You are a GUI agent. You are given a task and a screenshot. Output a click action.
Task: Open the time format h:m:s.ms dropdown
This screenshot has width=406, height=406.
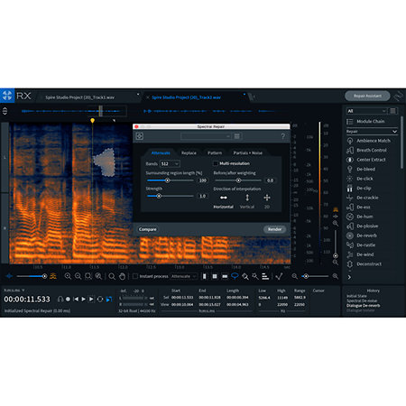[x=14, y=291]
